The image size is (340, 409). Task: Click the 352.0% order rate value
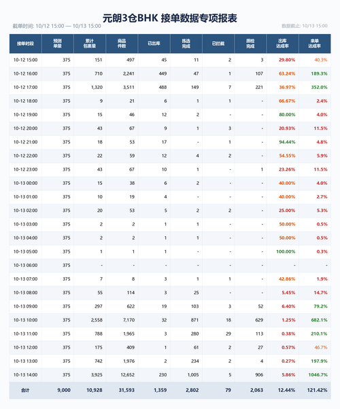pyautogui.click(x=319, y=88)
